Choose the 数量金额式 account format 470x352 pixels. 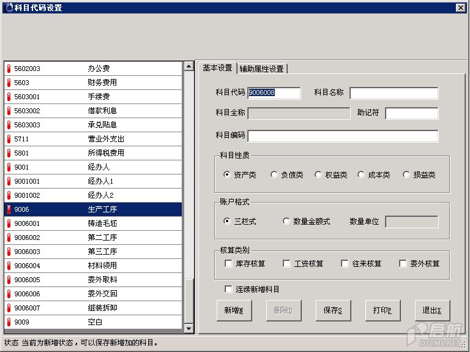286,222
